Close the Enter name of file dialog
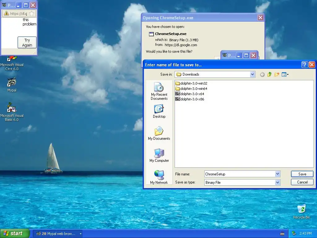Image resolution: width=317 pixels, height=238 pixels. pos(312,64)
